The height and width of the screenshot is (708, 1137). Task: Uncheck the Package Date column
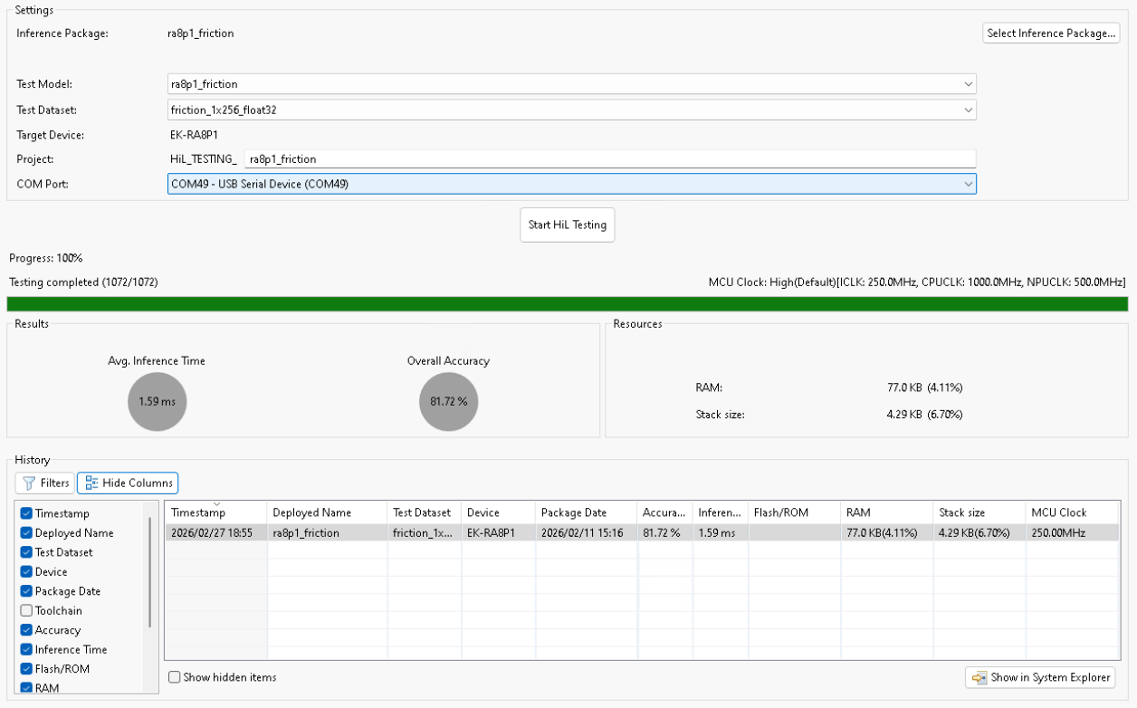(x=25, y=591)
